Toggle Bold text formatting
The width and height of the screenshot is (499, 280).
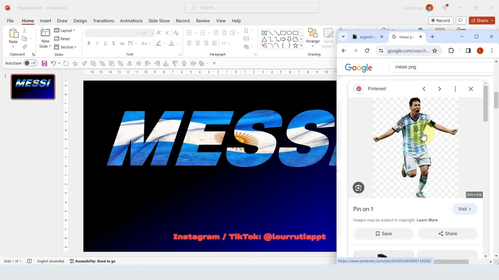[x=89, y=43]
